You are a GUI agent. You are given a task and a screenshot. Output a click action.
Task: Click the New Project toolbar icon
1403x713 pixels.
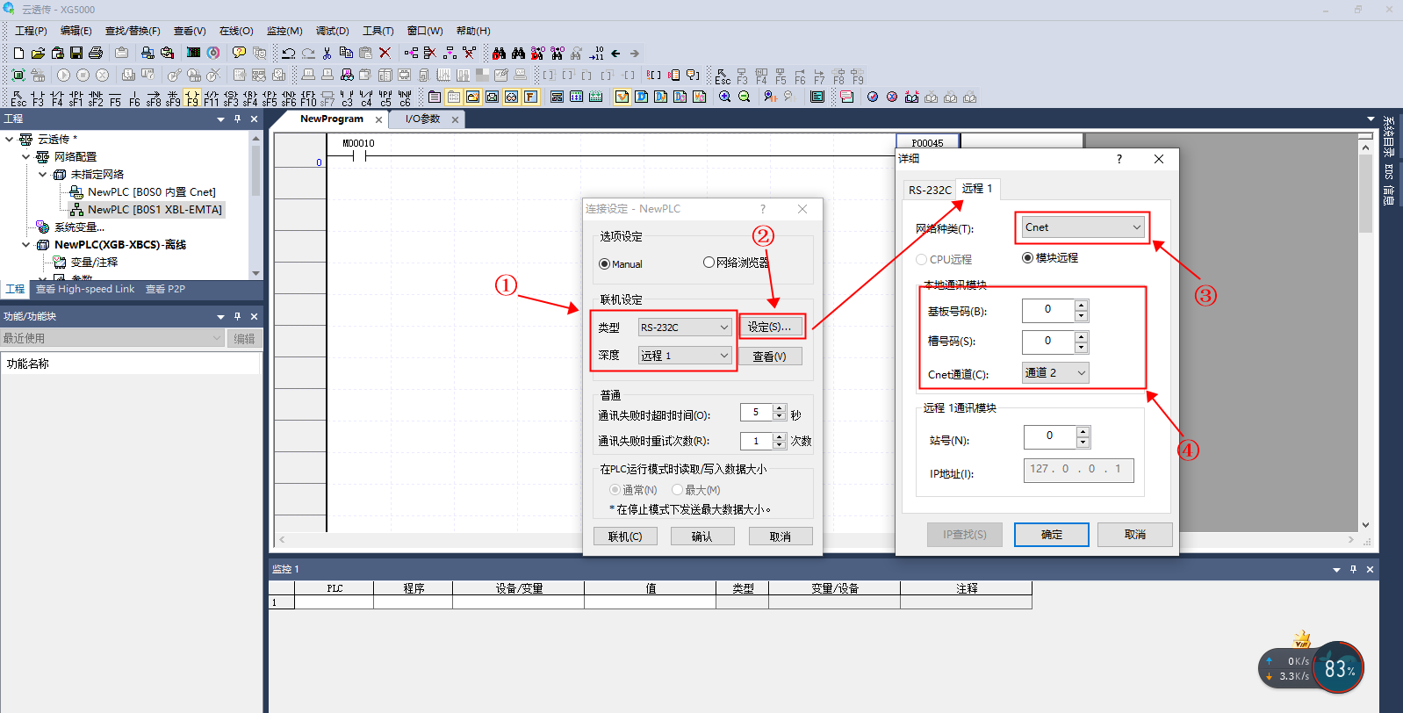tap(18, 54)
